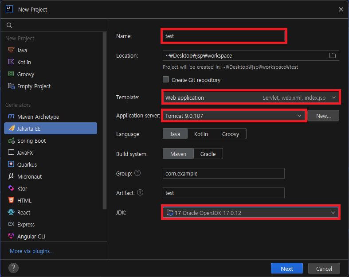Click the Express ex icon

11,224
